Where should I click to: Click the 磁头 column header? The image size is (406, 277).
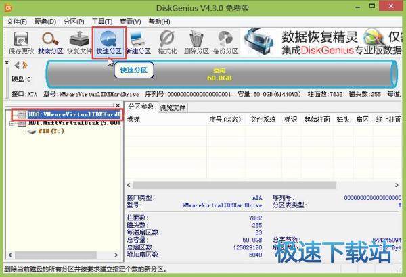(x=343, y=120)
